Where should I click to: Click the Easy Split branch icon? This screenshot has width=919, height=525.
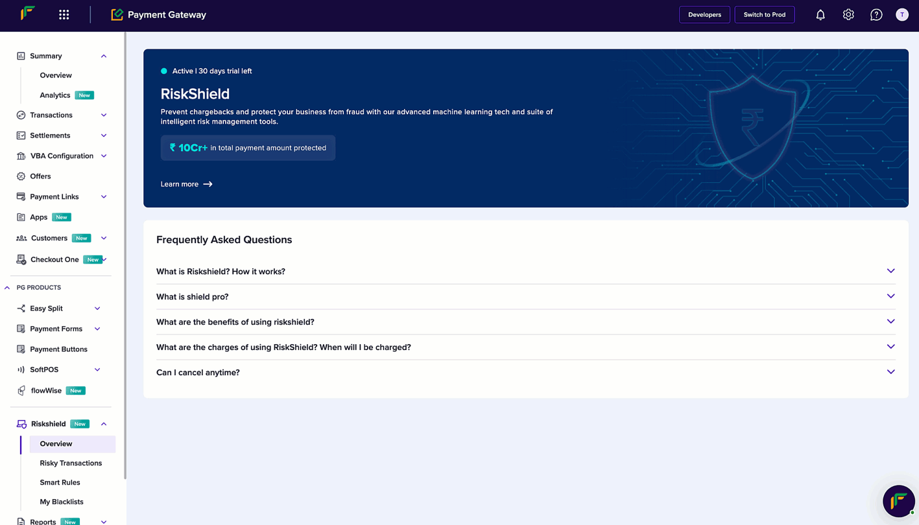pyautogui.click(x=21, y=309)
